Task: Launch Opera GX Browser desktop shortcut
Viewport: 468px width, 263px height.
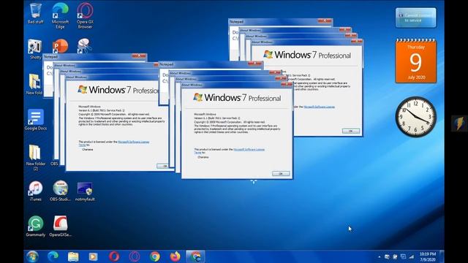Action: point(85,15)
